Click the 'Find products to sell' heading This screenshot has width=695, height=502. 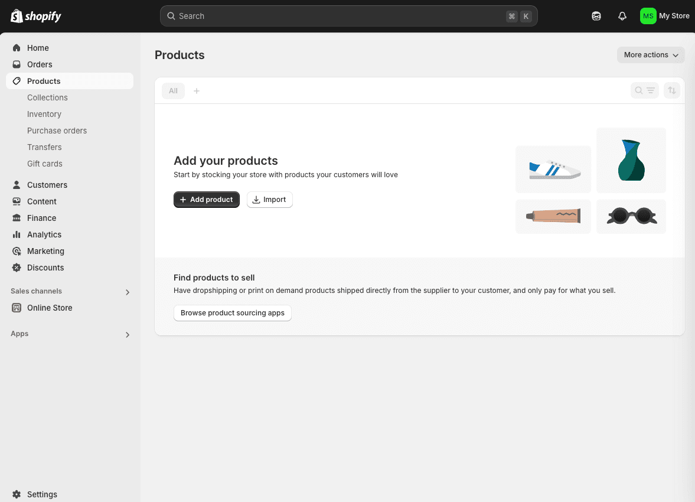coord(214,278)
